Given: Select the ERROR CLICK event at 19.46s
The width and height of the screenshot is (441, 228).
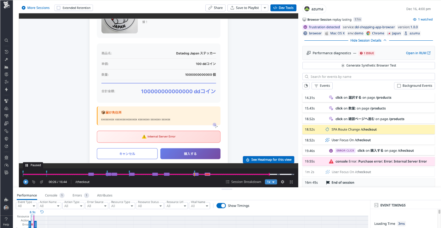Looking at the screenshot, I should [x=369, y=151].
